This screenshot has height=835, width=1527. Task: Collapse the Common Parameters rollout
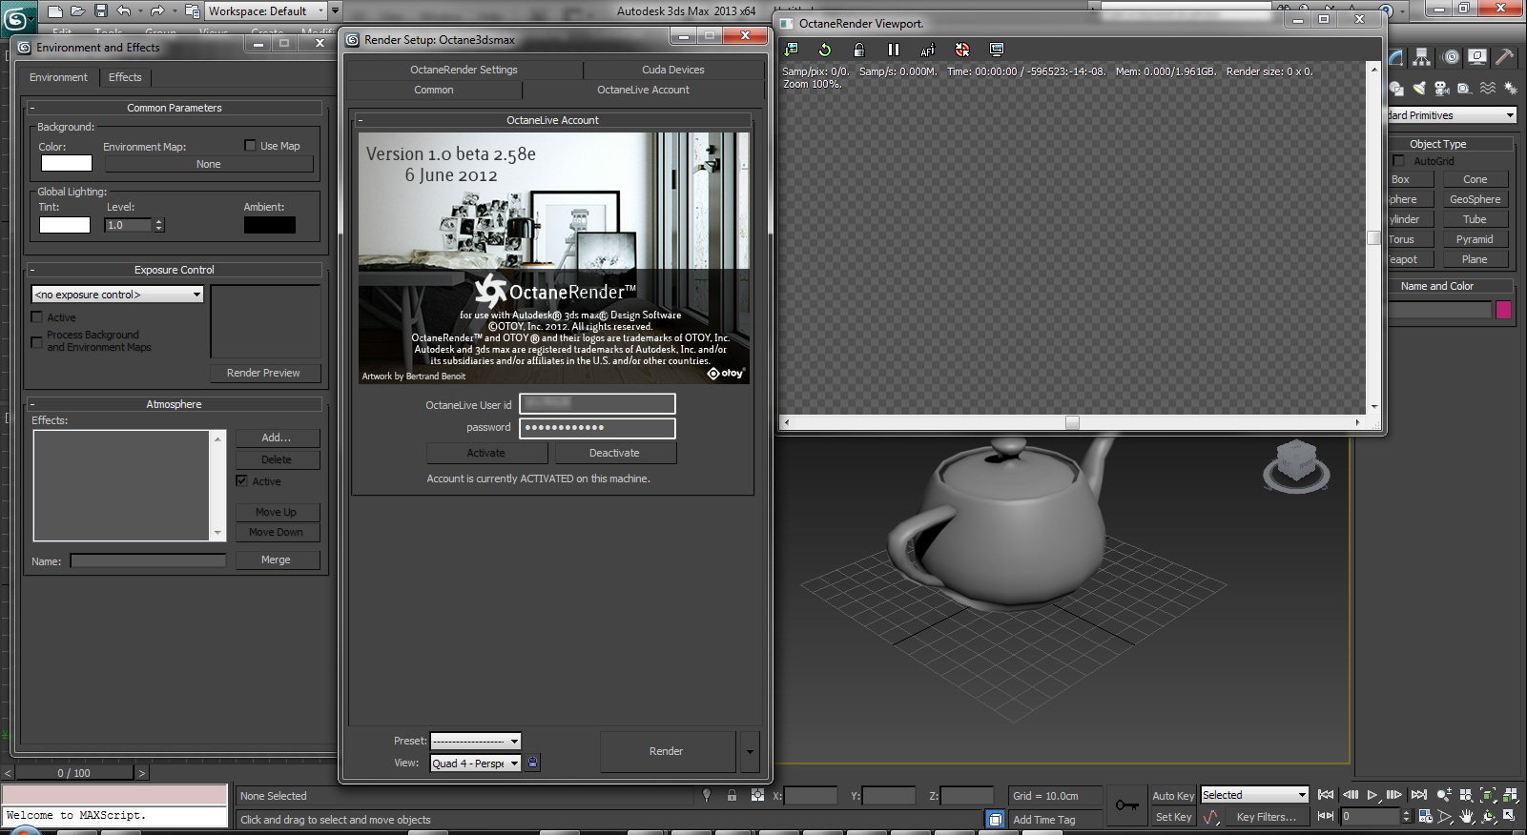point(175,108)
